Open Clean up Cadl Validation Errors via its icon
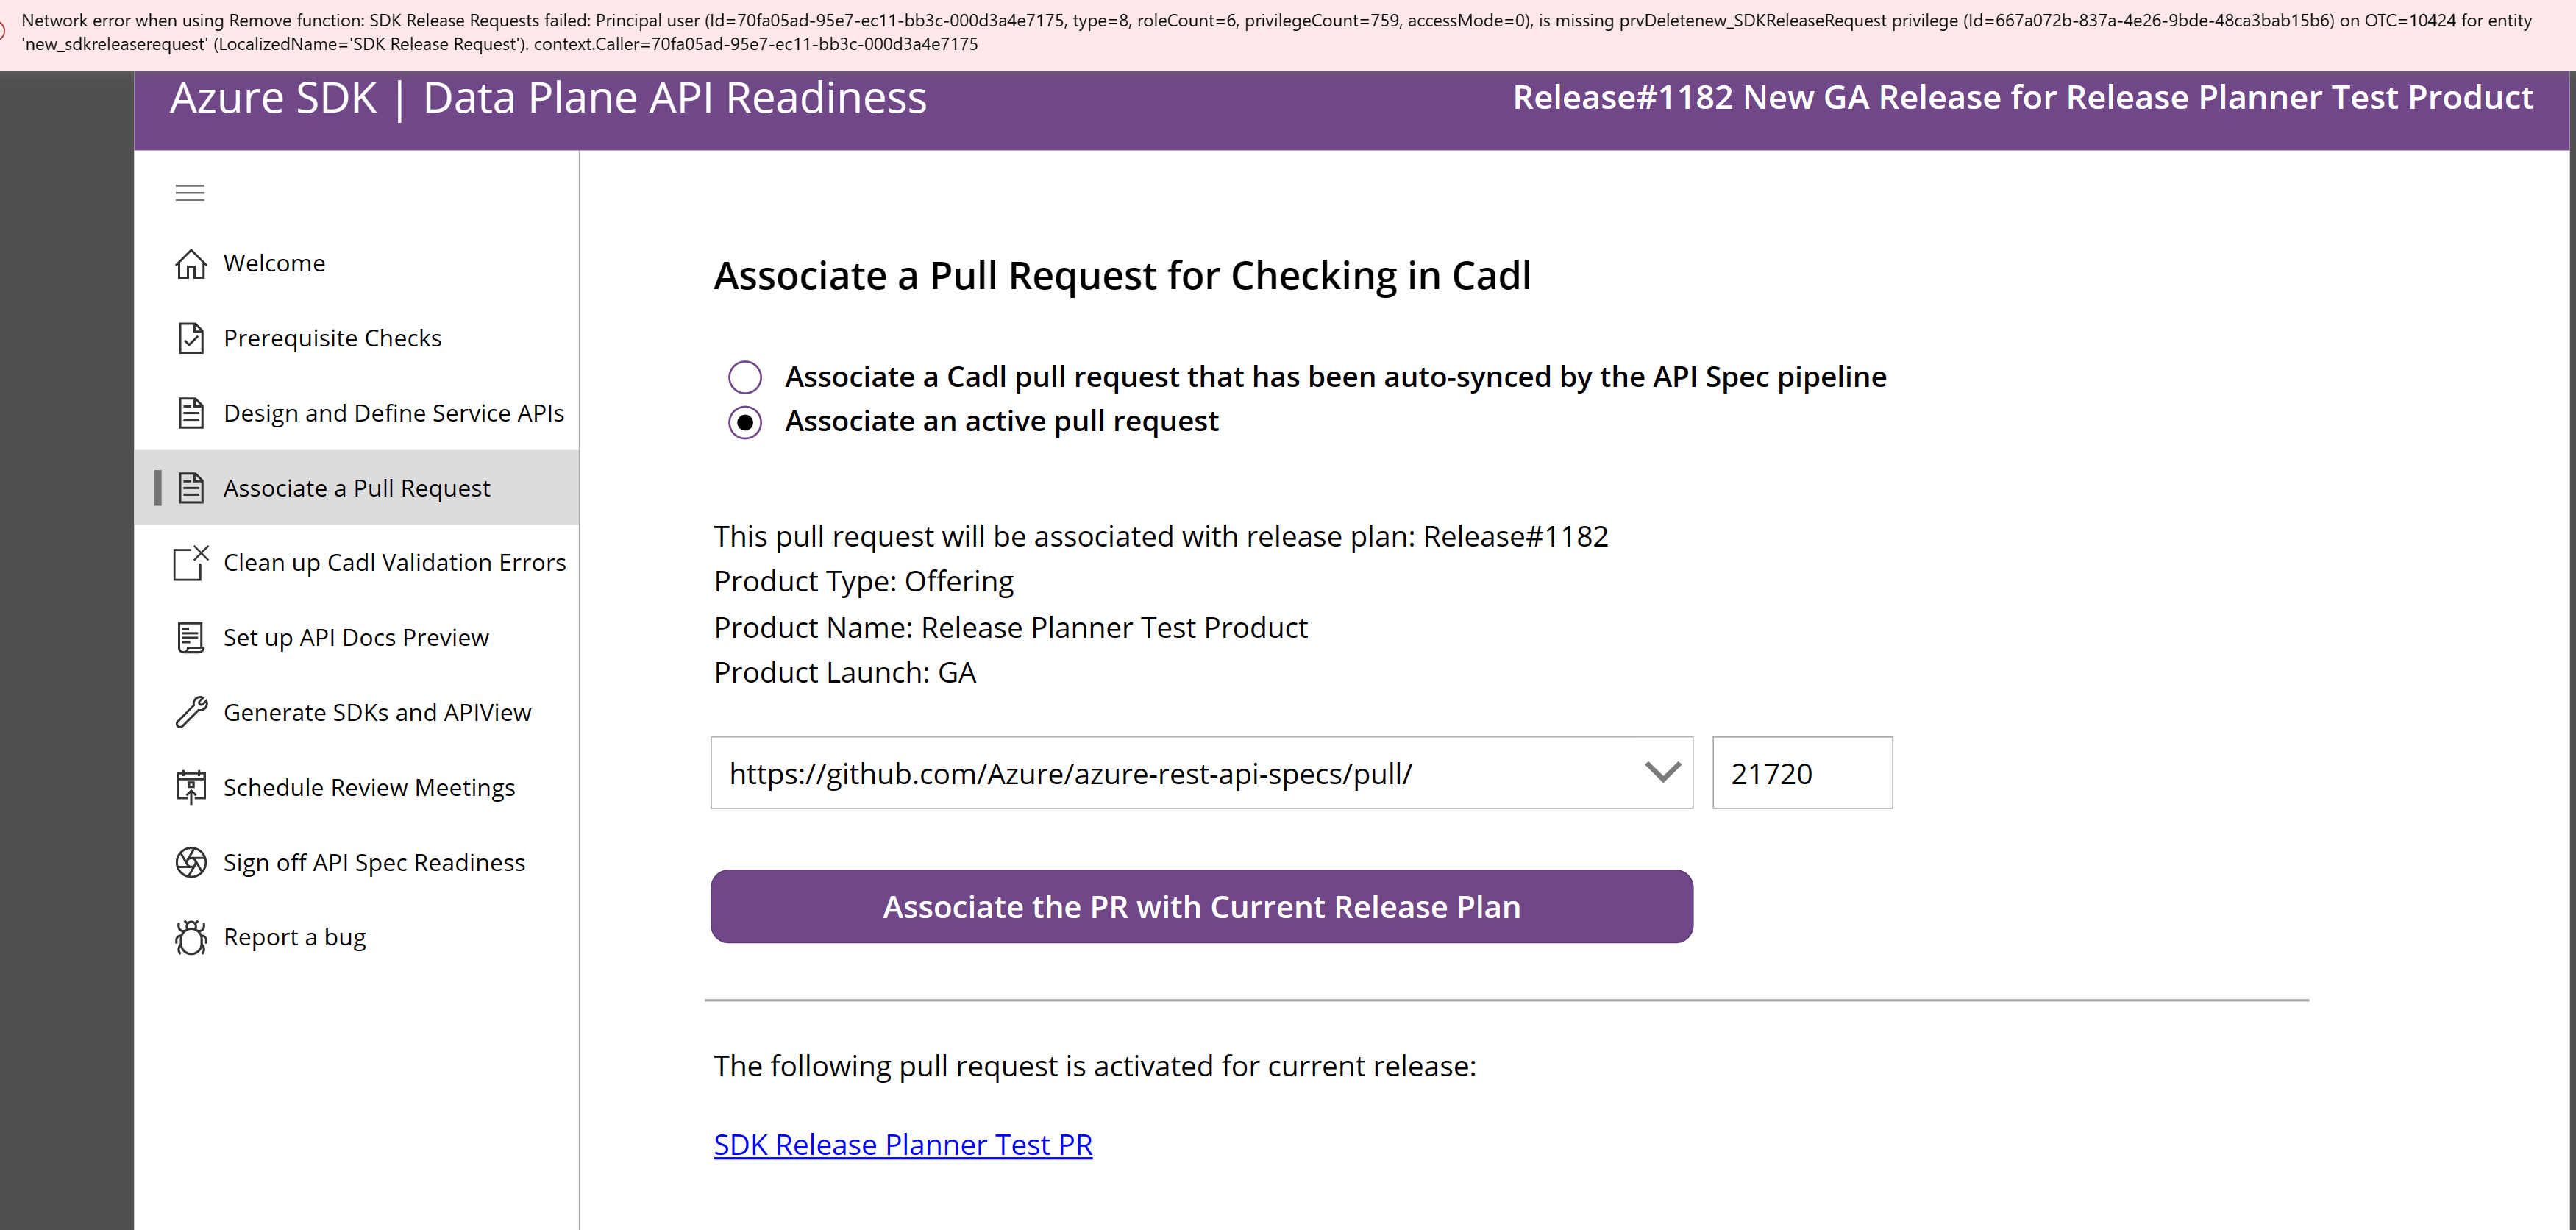 191,563
